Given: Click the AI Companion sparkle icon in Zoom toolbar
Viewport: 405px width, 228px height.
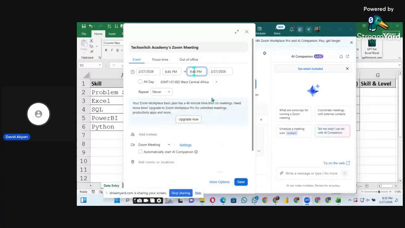Looking at the screenshot, I should point(309,29).
